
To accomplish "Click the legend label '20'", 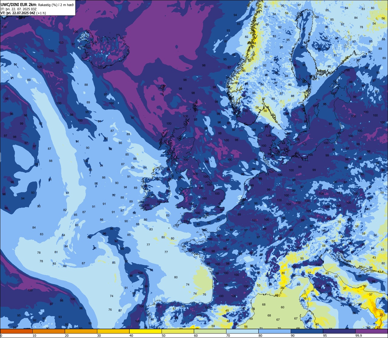I will (x=67, y=336).
